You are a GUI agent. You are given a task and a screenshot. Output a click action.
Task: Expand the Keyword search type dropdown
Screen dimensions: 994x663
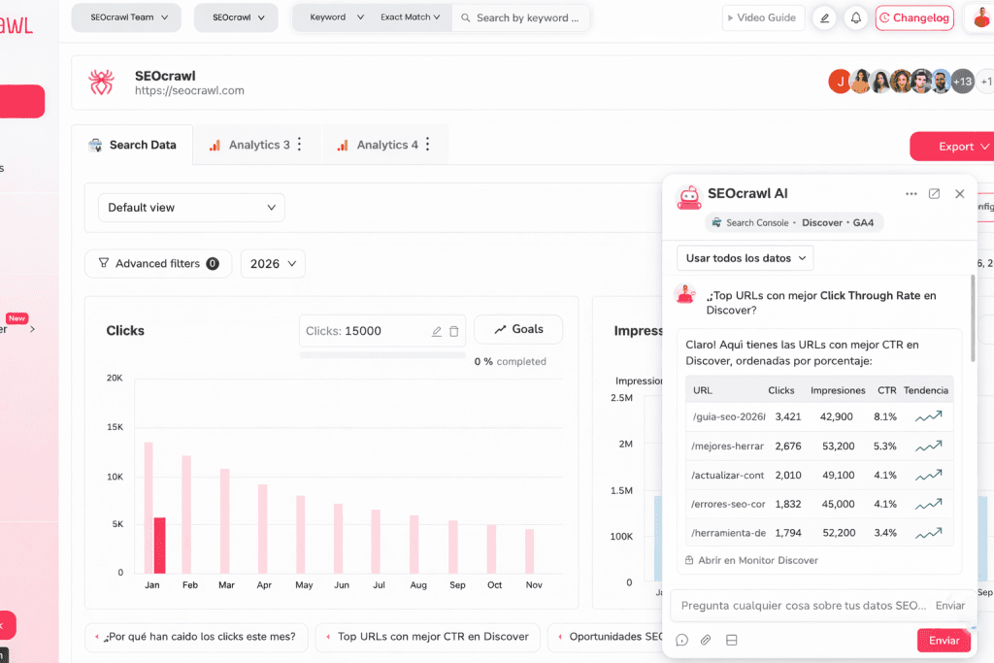336,17
